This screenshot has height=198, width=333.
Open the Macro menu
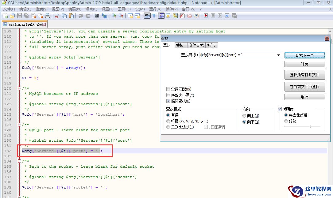click(140, 9)
